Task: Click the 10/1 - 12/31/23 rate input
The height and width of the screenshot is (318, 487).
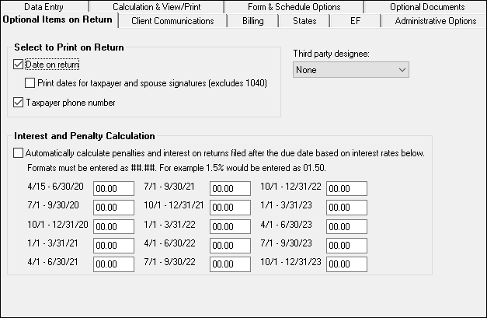Action: [346, 263]
